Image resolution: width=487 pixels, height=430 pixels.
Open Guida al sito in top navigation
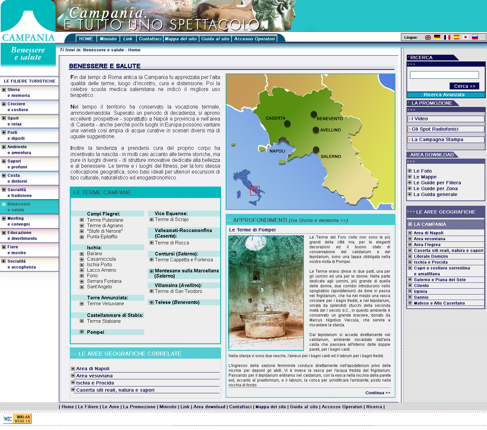coord(215,39)
